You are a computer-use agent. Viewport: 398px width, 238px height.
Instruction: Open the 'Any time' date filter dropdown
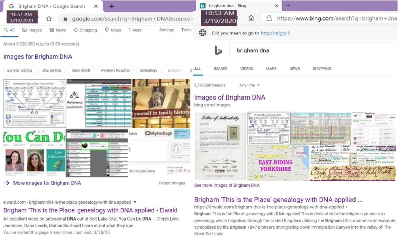pyautogui.click(x=250, y=85)
